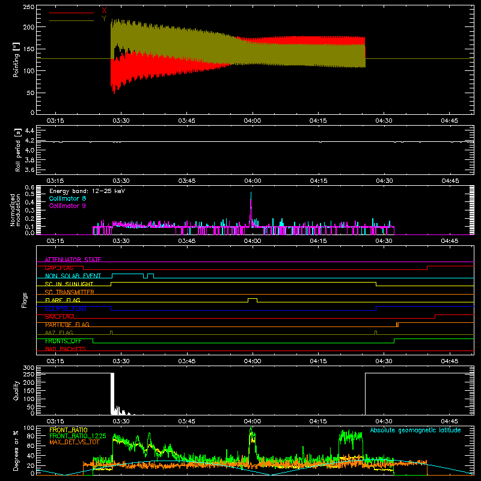Click the 4.4 label on Roll period axis
481x481 pixels.
[x=29, y=130]
